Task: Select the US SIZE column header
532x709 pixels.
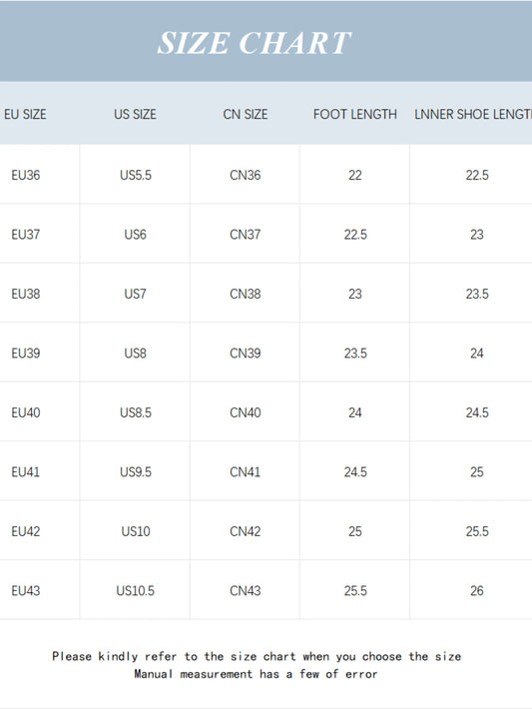Action: pyautogui.click(x=135, y=114)
